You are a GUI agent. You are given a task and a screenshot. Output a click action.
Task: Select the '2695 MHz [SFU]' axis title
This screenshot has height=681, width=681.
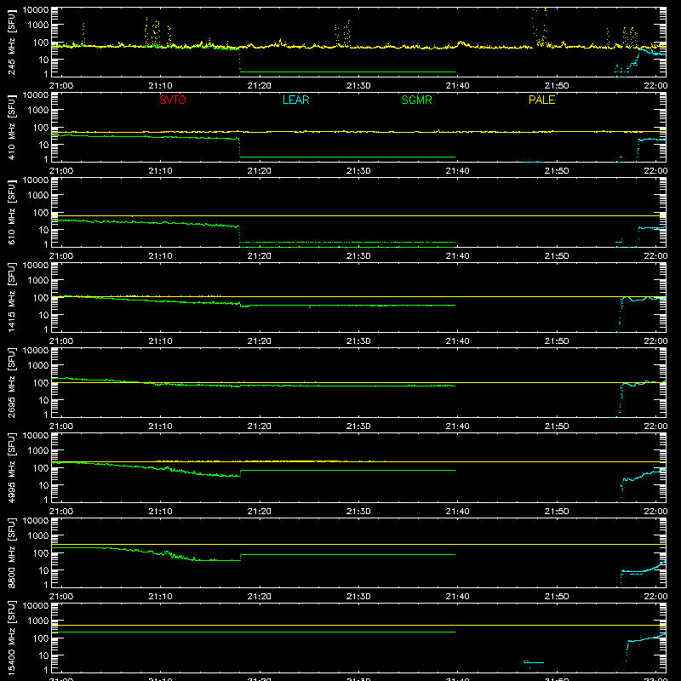(12, 383)
